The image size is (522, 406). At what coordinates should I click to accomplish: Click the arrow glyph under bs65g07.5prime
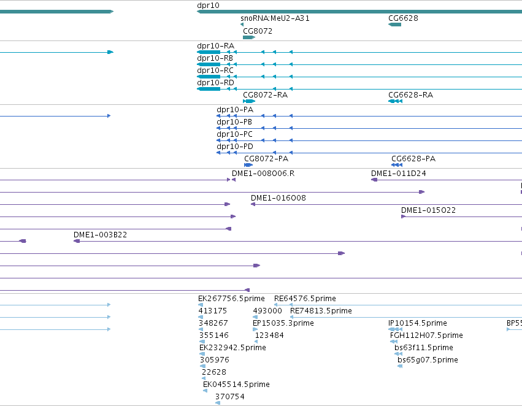400,366
